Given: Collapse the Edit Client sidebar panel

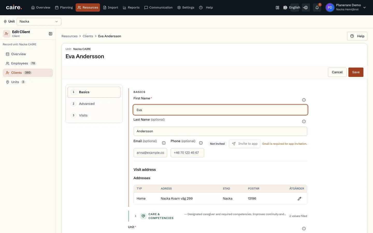Looking at the screenshot, I should point(51,34).
